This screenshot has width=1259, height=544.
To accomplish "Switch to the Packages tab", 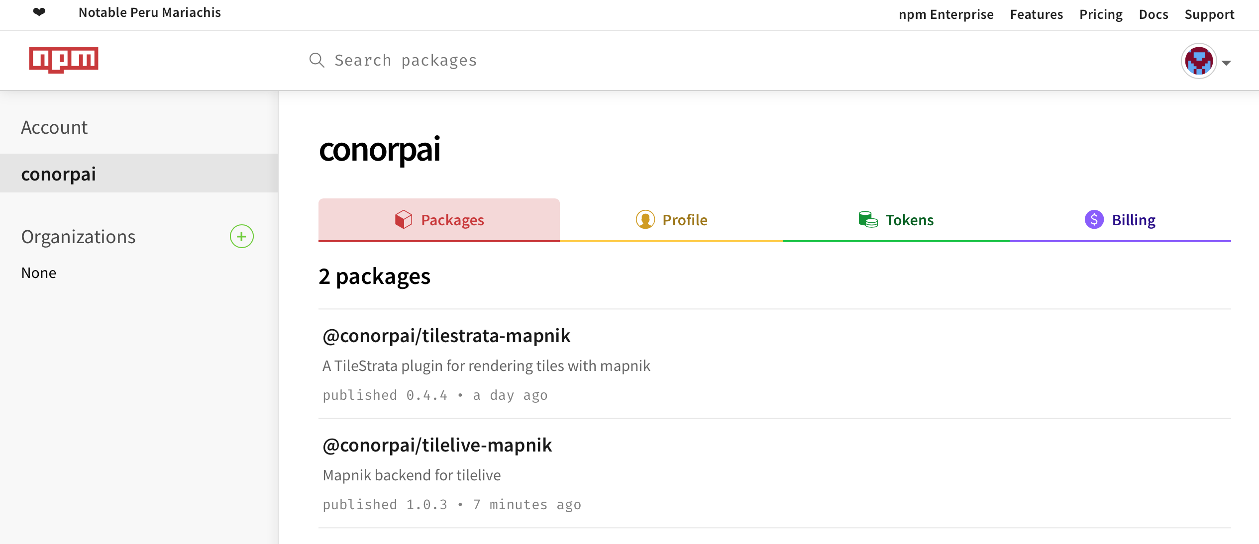I will tap(439, 220).
